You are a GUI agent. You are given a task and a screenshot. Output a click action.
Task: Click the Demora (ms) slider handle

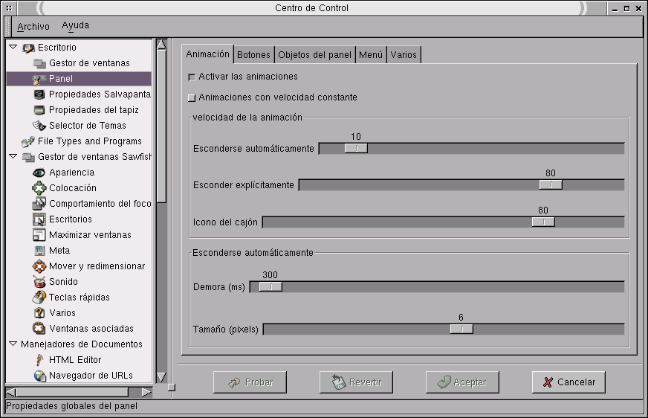[x=270, y=286]
